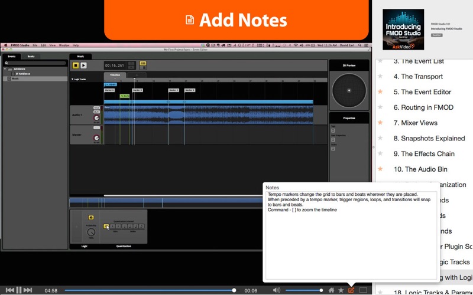The image size is (473, 295).
Task: Open the Help menu
Action: [x=76, y=45]
